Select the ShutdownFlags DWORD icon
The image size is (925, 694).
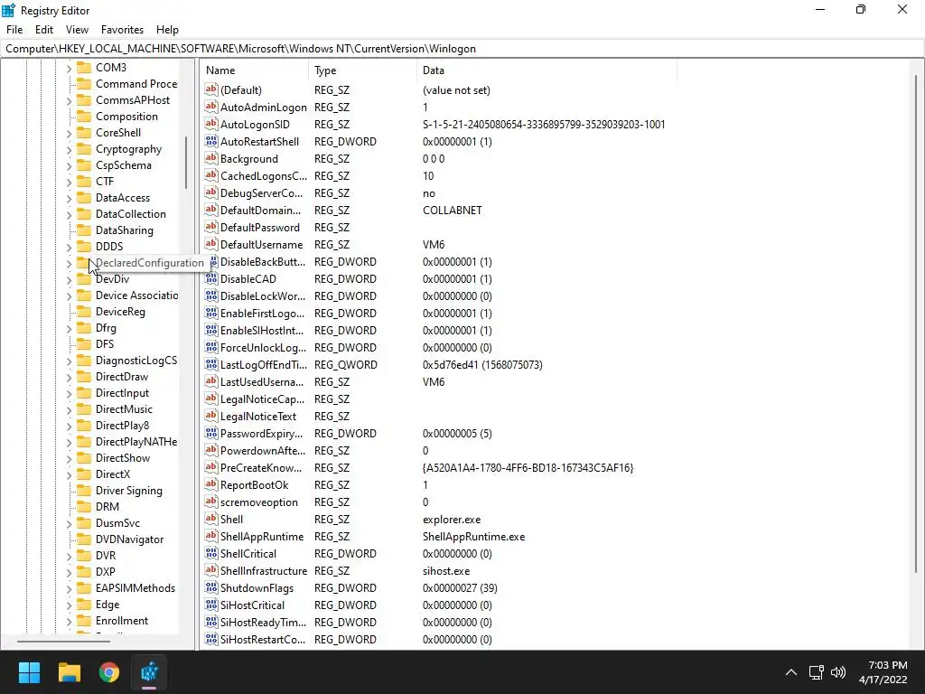pyautogui.click(x=211, y=587)
